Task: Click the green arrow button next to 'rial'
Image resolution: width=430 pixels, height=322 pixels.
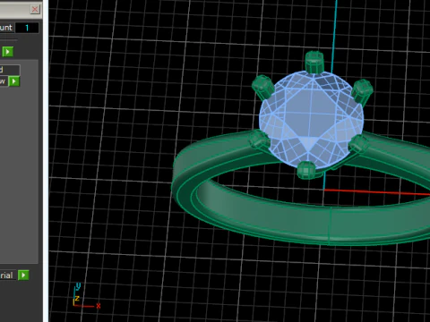Action: [23, 275]
